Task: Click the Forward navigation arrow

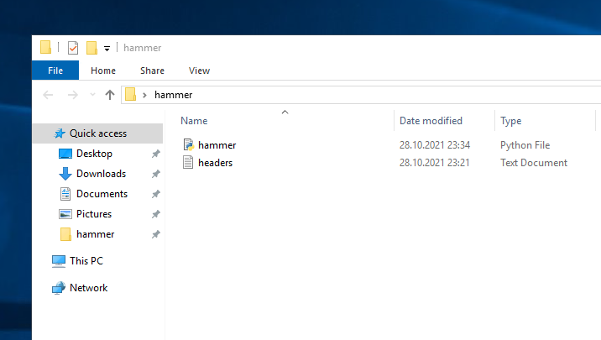Action: [x=72, y=95]
